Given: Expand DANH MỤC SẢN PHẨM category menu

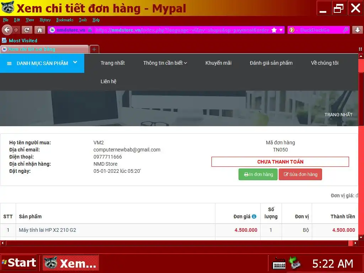Looking at the screenshot, I should (42, 63).
